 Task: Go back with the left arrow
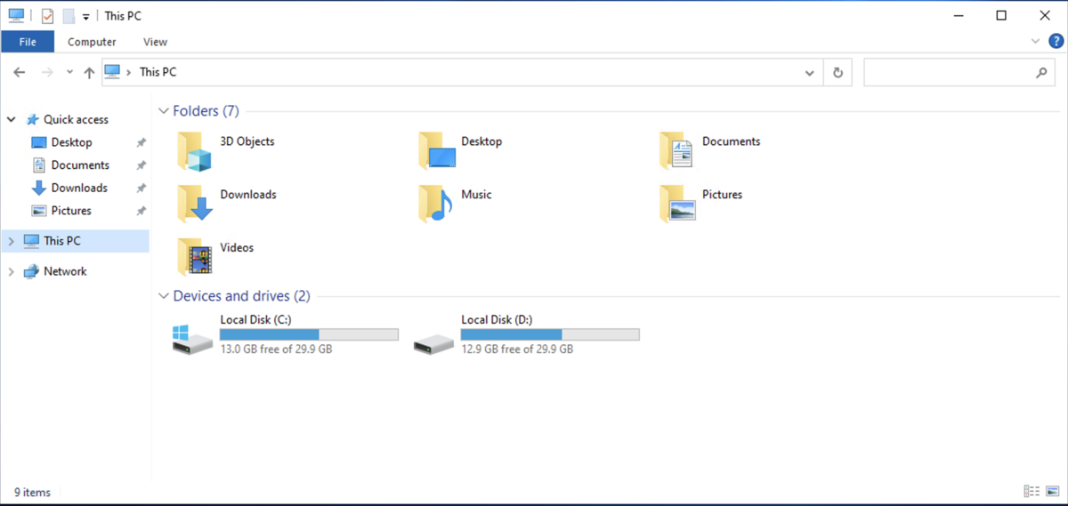point(20,73)
